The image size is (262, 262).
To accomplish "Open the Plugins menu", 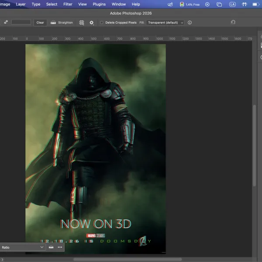I will [99, 4].
